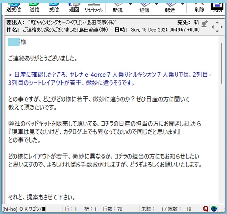This screenshot has height=214, width=227.
Task: Click the 送信 send toolbar button
Action: (x=34, y=8)
